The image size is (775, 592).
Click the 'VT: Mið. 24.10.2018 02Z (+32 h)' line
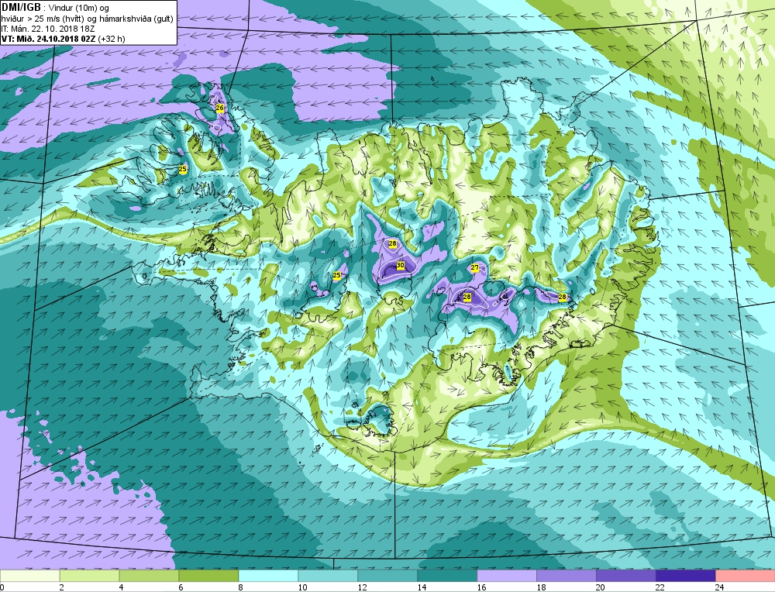[64, 39]
